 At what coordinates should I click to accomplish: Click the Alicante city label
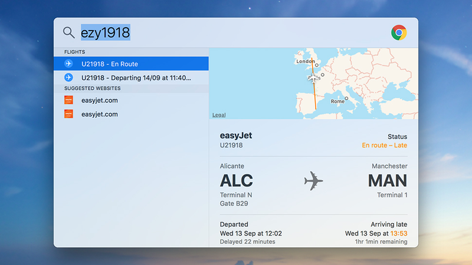(x=232, y=166)
